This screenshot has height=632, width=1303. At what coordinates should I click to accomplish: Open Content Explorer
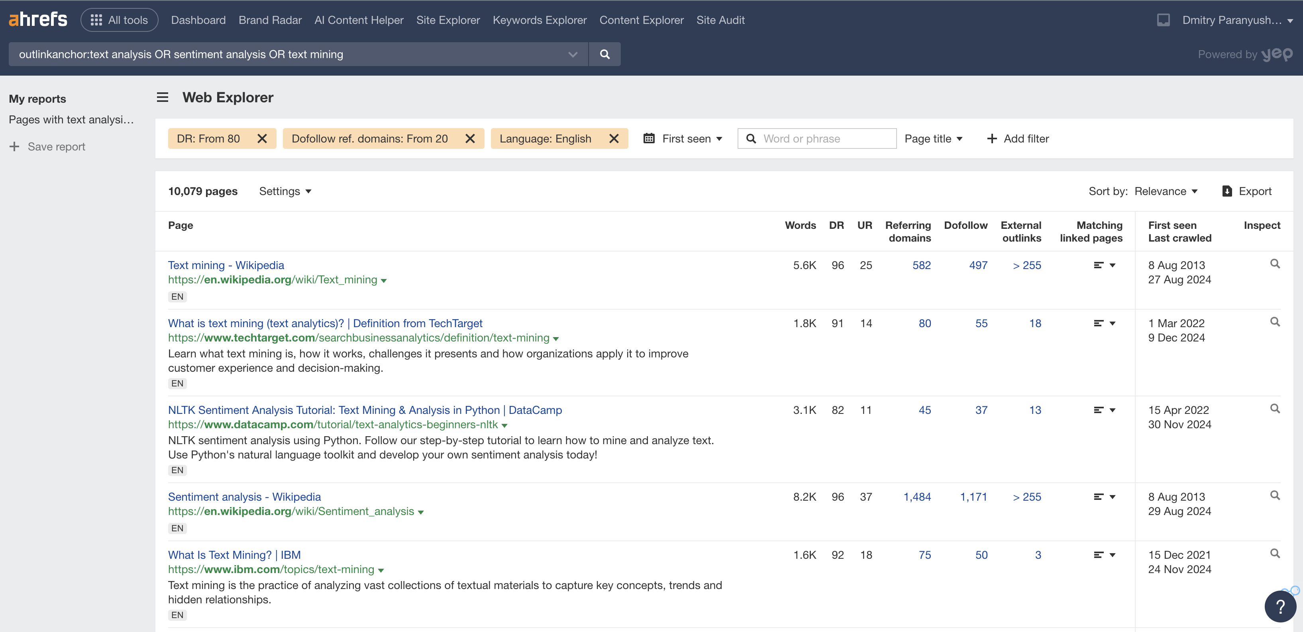pyautogui.click(x=641, y=20)
